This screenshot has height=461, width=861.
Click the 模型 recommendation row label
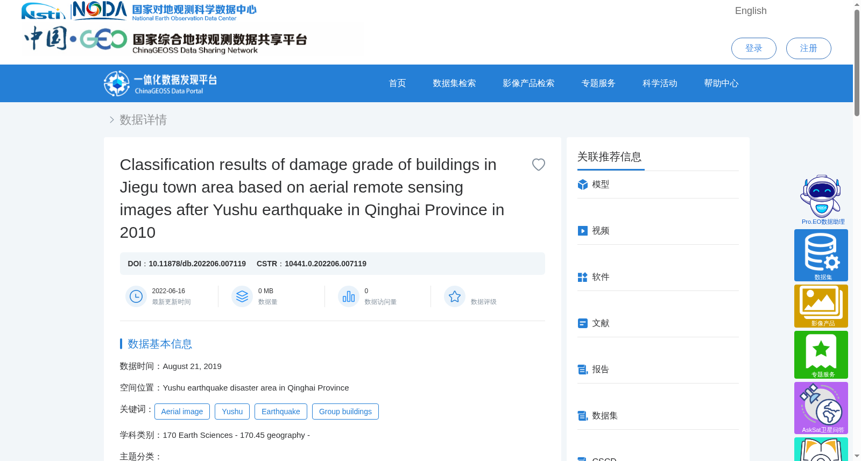pos(601,185)
